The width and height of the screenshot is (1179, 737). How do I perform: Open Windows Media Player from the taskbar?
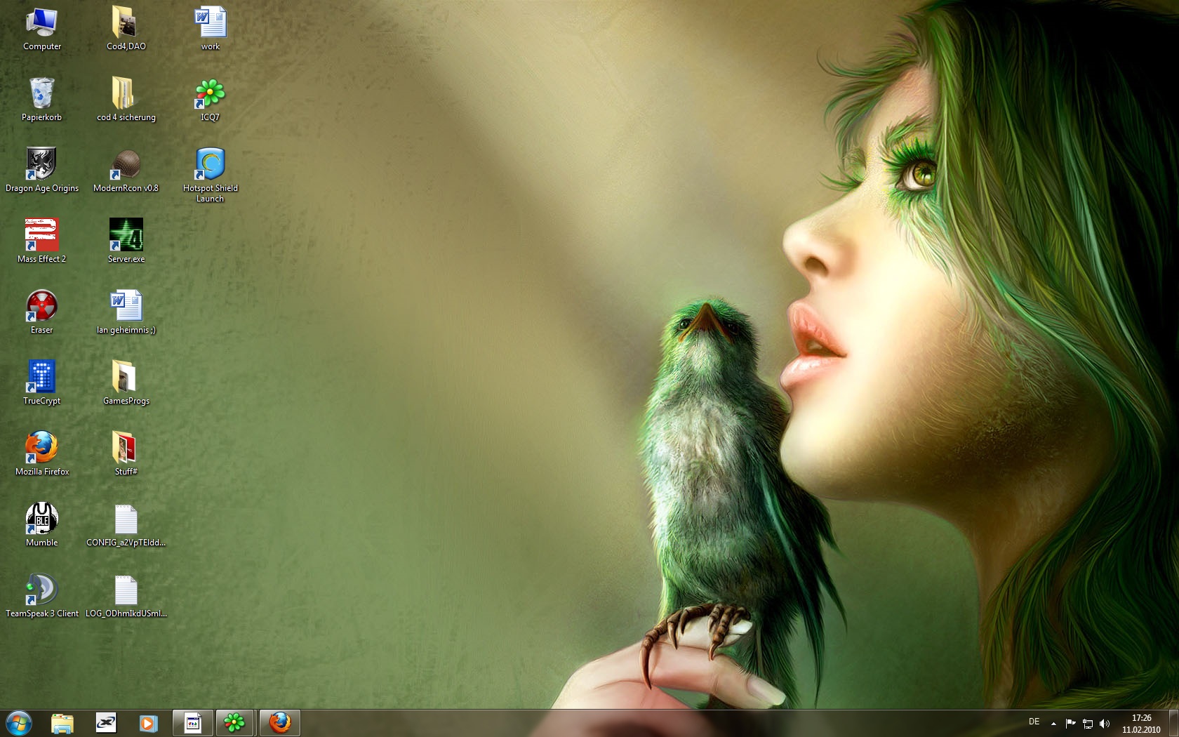148,723
